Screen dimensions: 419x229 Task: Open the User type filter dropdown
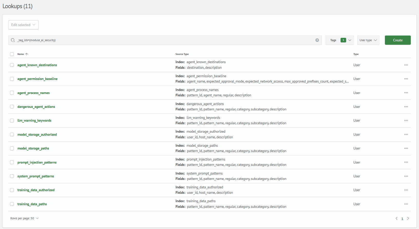click(x=368, y=40)
